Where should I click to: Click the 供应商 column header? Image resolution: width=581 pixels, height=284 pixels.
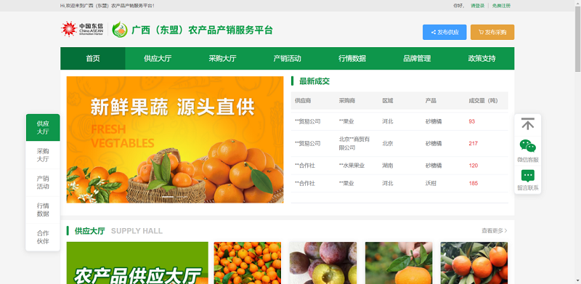[x=303, y=101]
